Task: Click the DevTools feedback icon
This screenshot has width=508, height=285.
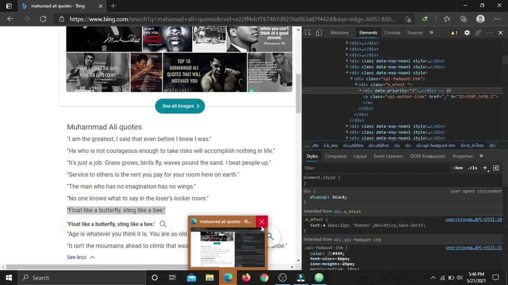Action: (478, 33)
